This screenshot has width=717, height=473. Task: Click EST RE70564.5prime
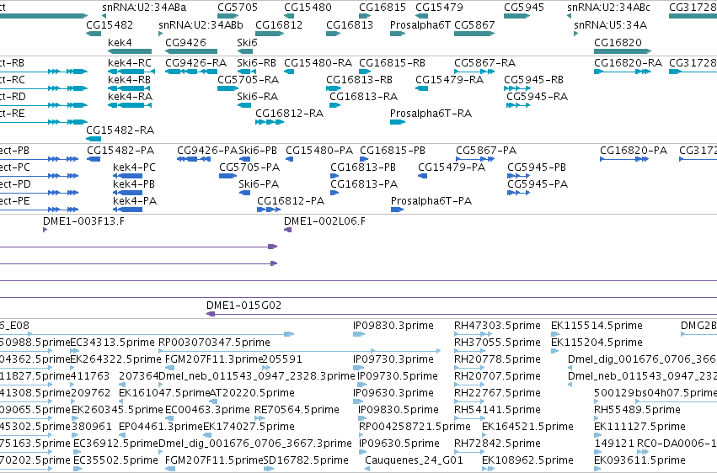(297, 410)
